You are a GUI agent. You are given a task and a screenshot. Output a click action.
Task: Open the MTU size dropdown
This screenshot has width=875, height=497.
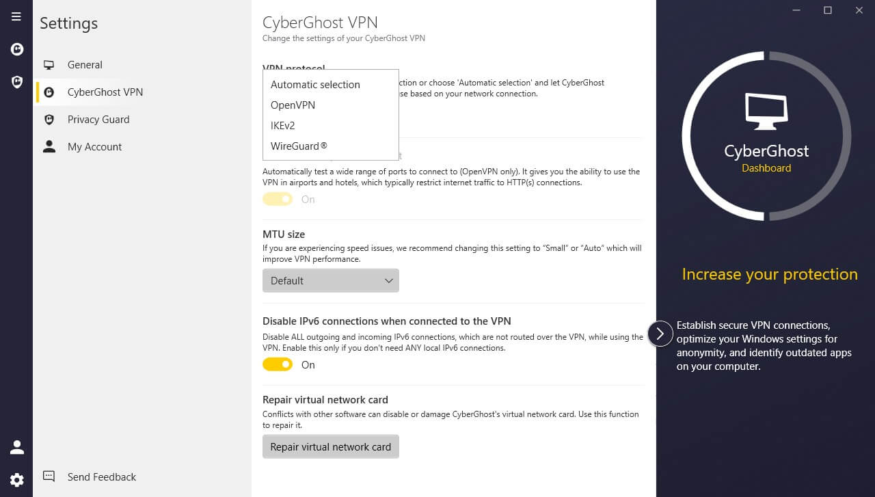330,280
